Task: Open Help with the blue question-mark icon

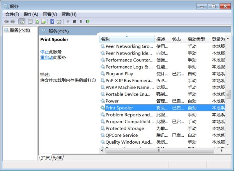Action: [x=52, y=21]
